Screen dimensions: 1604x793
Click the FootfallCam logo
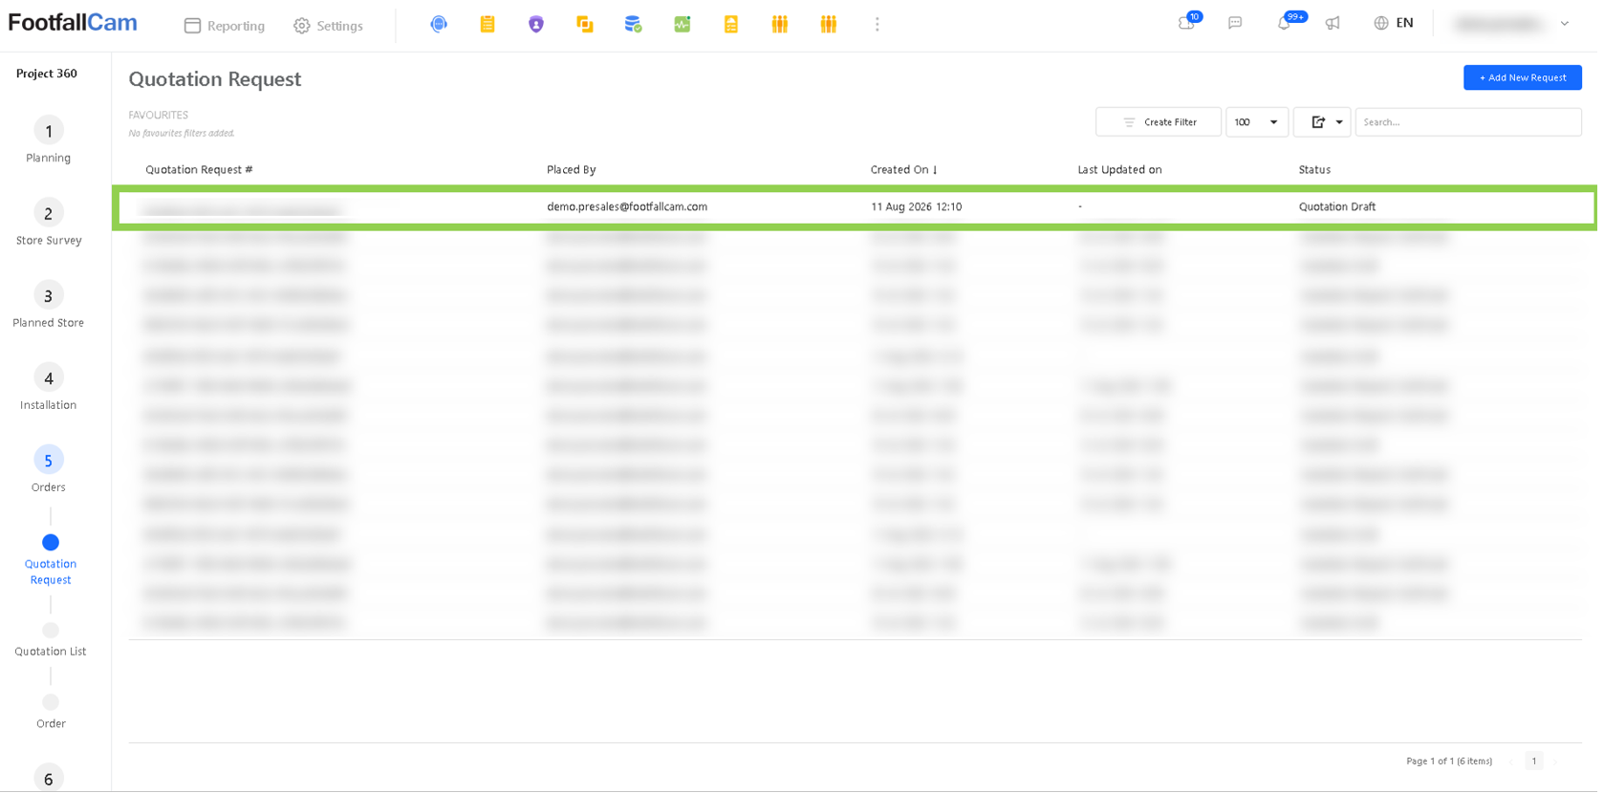73,23
